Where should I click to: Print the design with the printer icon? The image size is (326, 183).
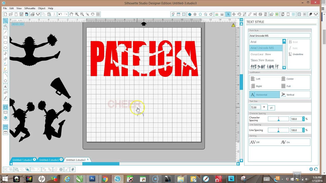[x=33, y=14]
